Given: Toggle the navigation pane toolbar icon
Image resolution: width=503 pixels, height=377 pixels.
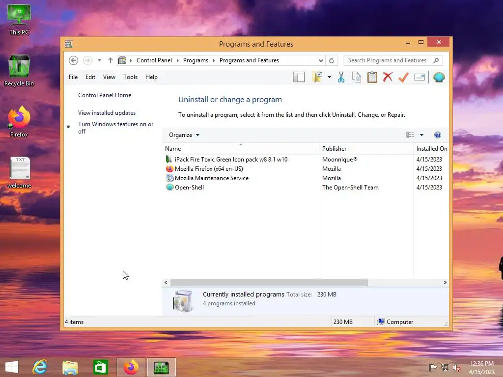Looking at the screenshot, I should pyautogui.click(x=299, y=77).
